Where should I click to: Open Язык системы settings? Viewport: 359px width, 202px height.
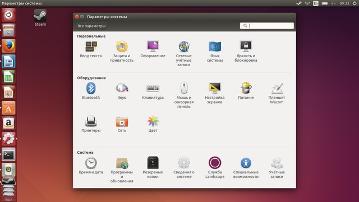click(215, 52)
